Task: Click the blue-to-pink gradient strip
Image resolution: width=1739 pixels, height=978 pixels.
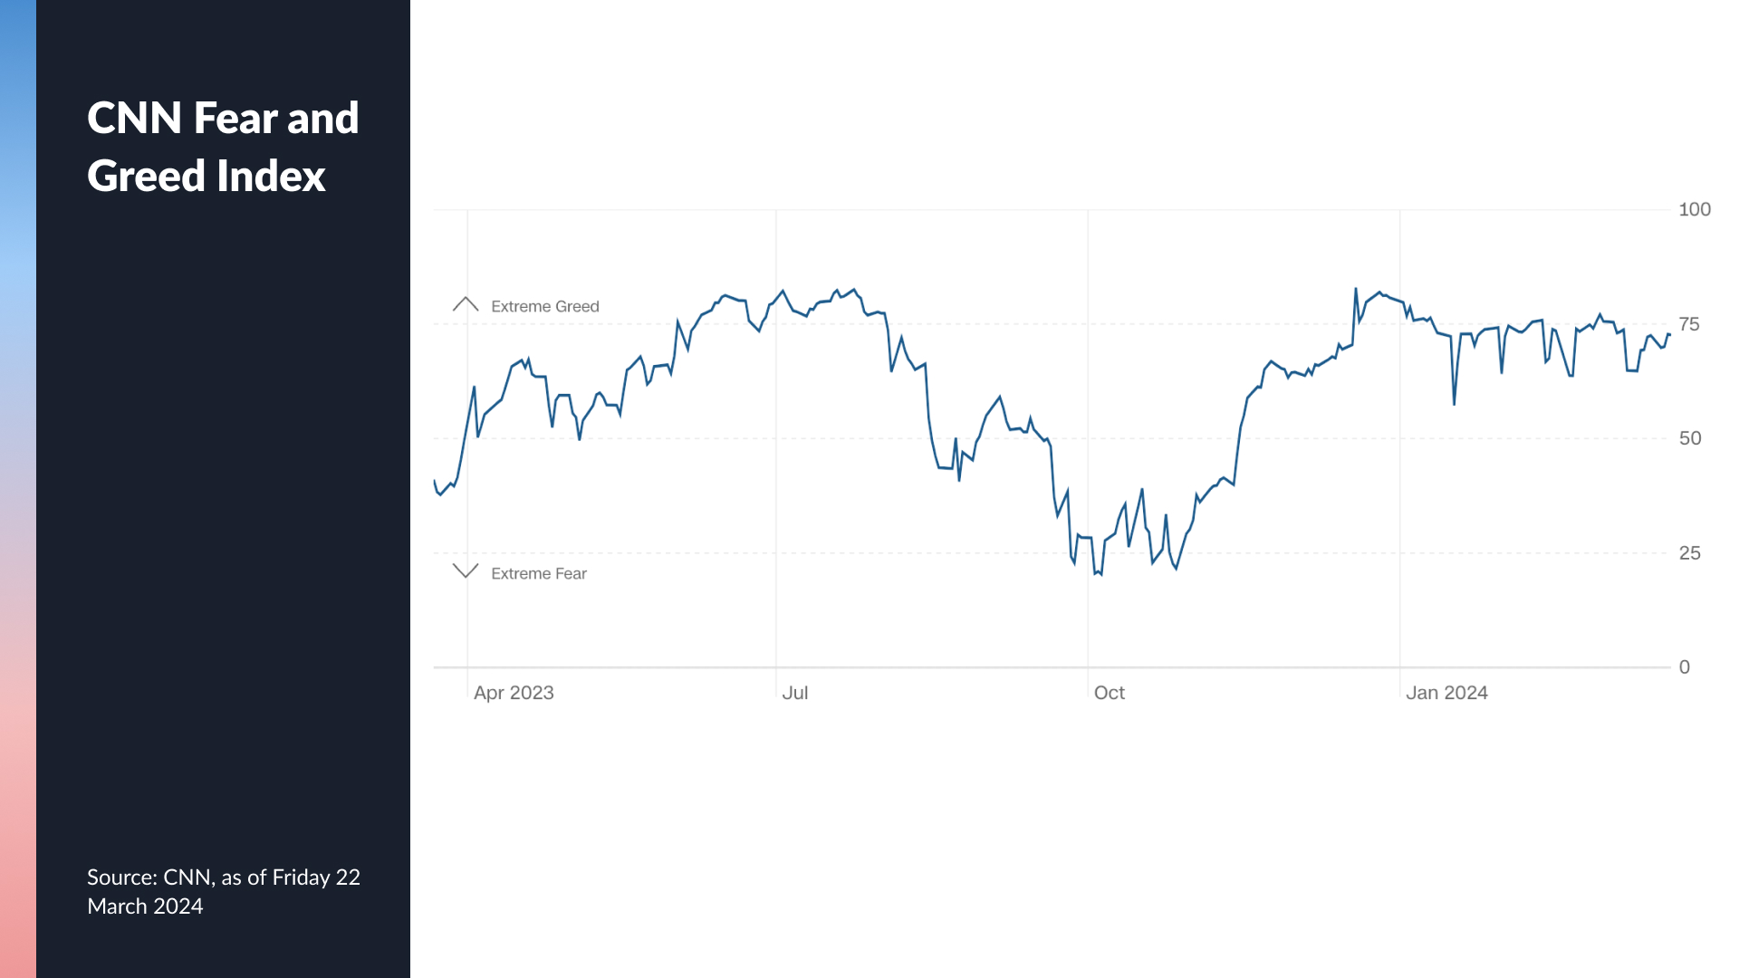Action: [18, 489]
